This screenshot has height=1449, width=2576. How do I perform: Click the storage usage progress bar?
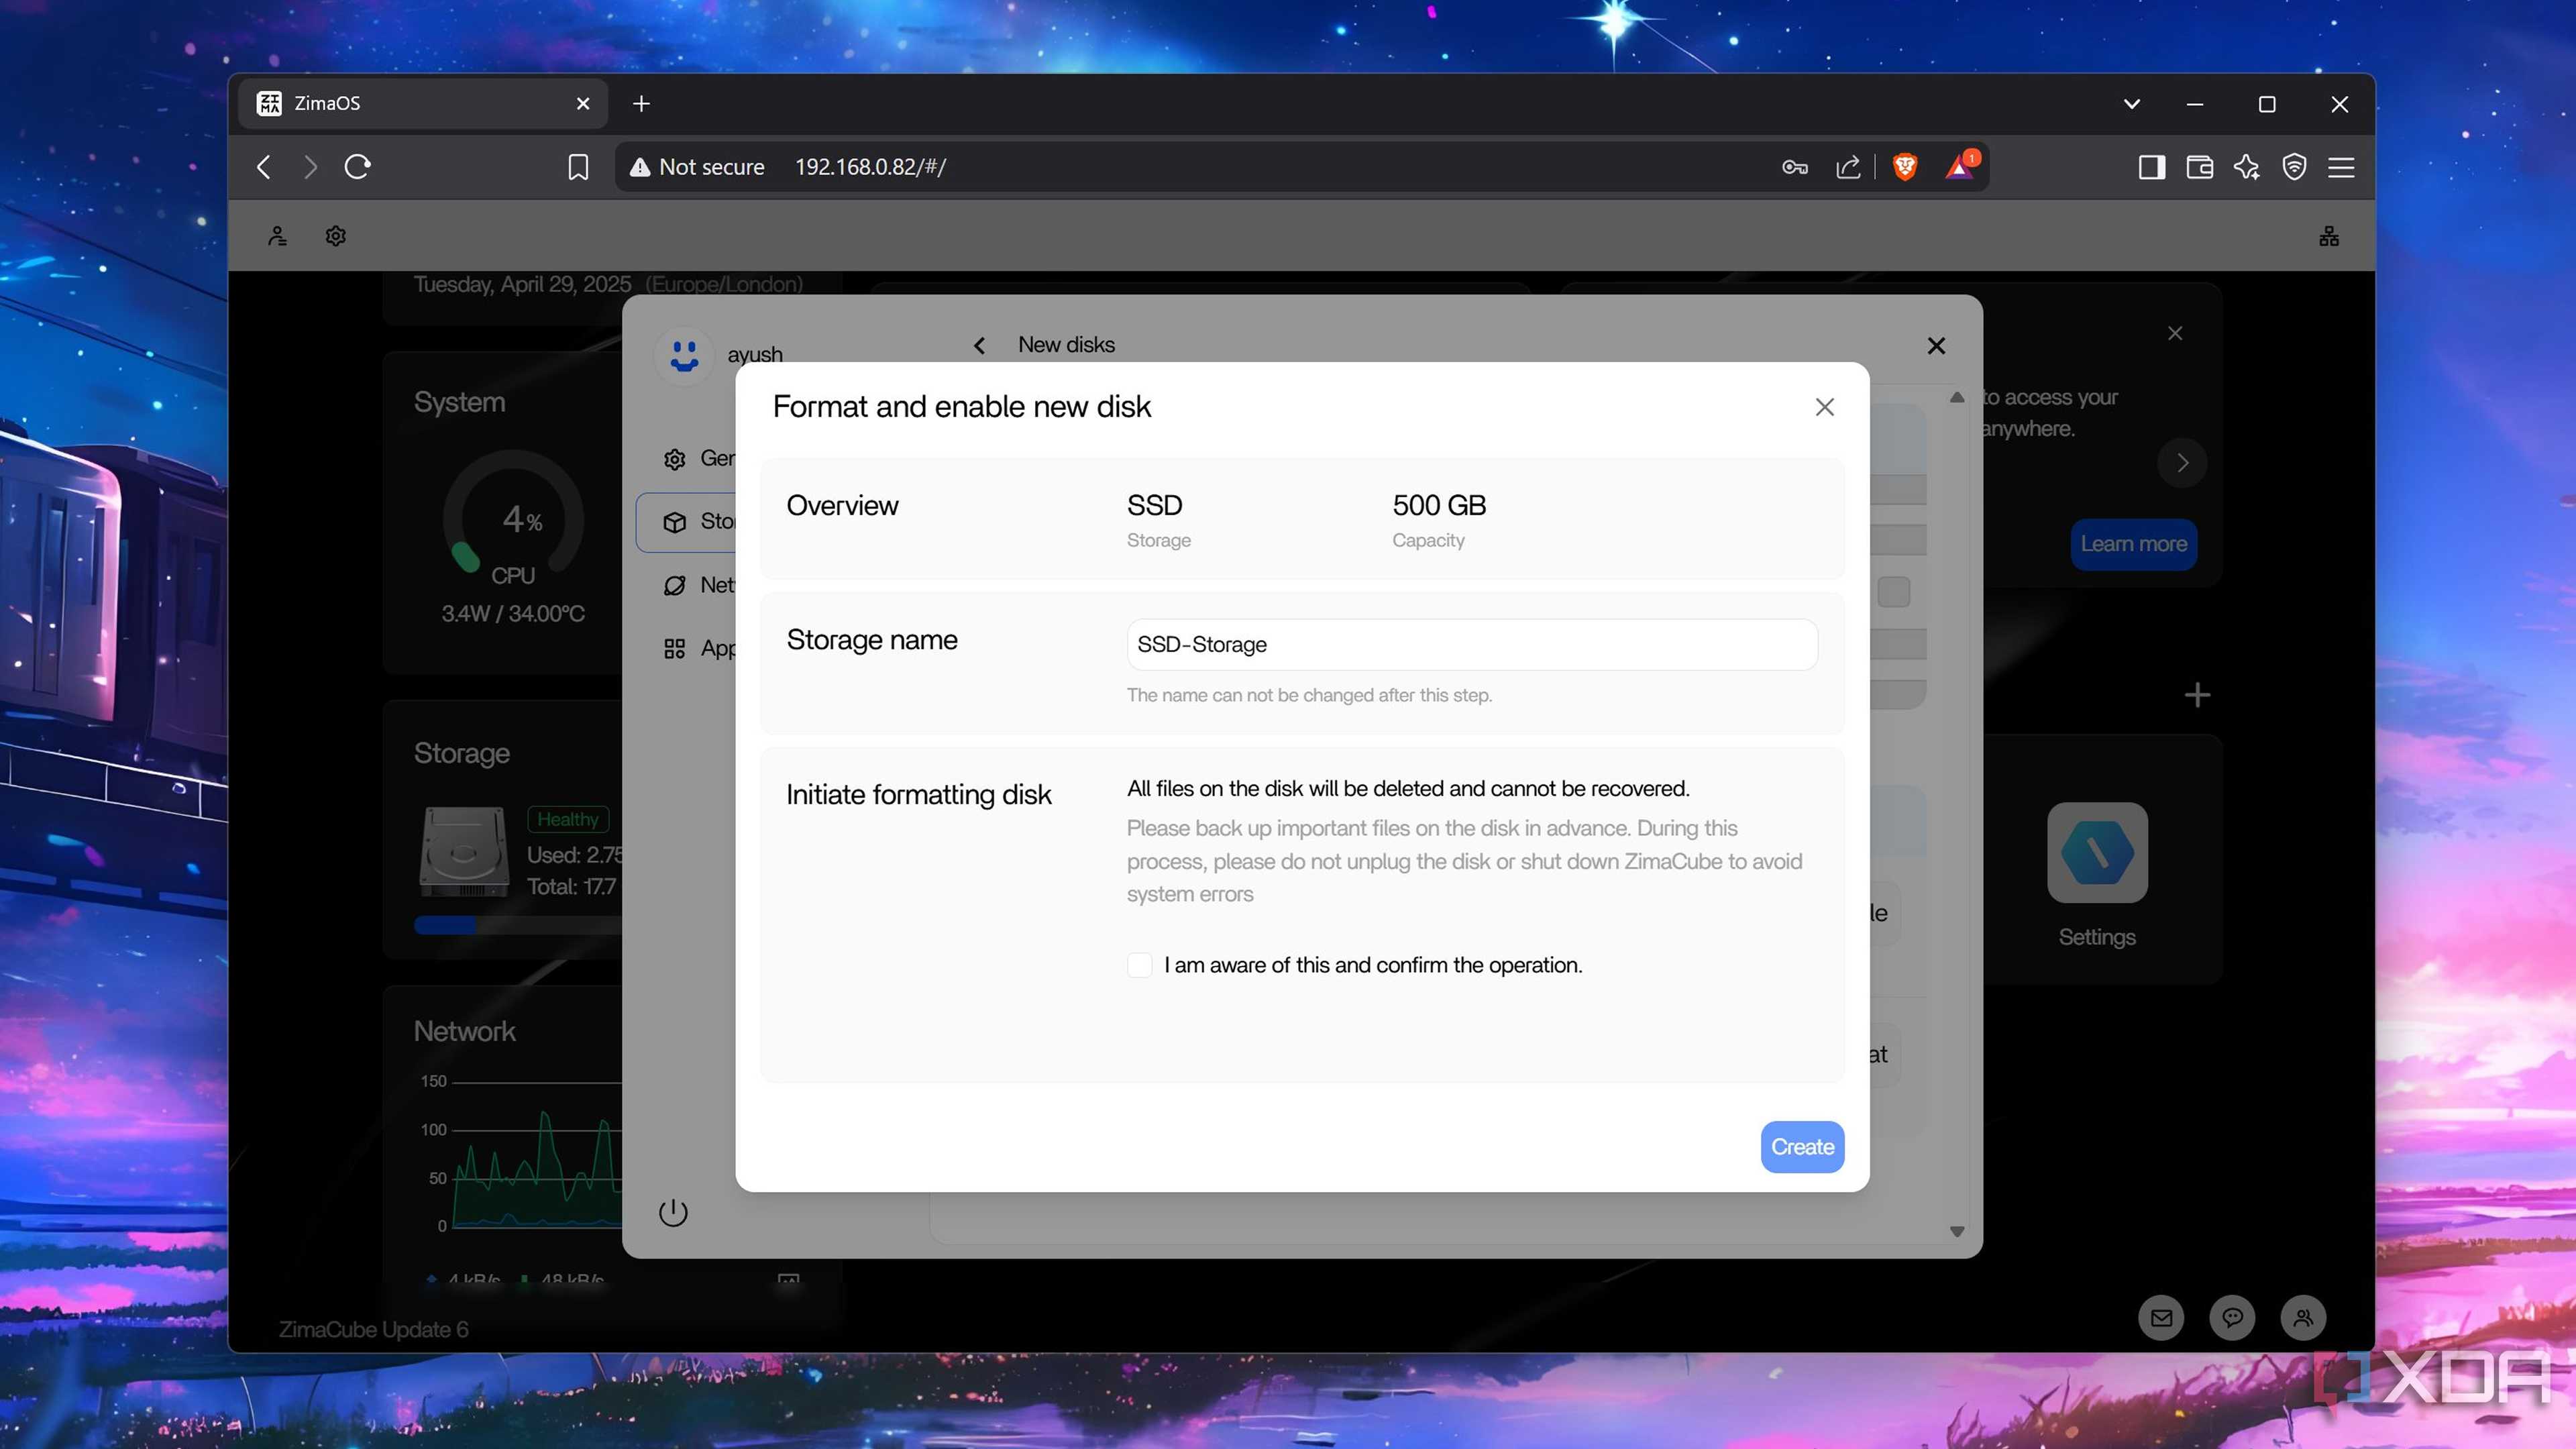(x=518, y=926)
